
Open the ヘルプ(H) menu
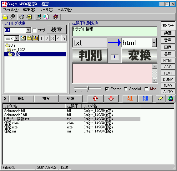coord(65,10)
